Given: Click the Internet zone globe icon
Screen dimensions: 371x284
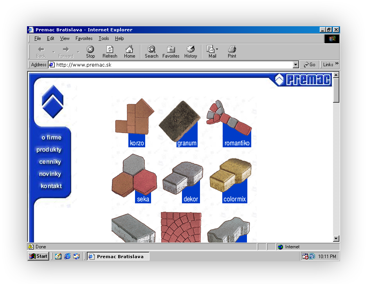Looking at the screenshot, I should point(280,247).
